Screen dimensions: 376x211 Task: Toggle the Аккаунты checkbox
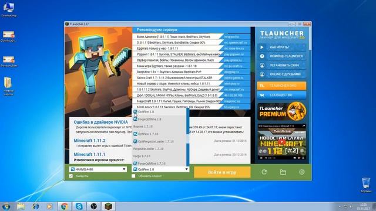pos(71,176)
